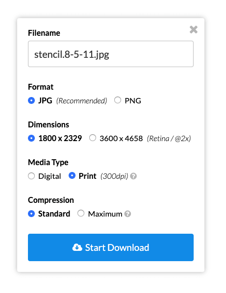Screen dimensions: 226x293
Task: Choose the Standard compression radio button
Action: coord(31,214)
